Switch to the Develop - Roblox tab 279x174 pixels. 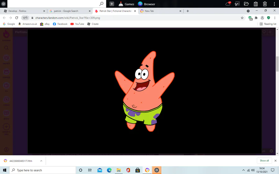[24, 11]
